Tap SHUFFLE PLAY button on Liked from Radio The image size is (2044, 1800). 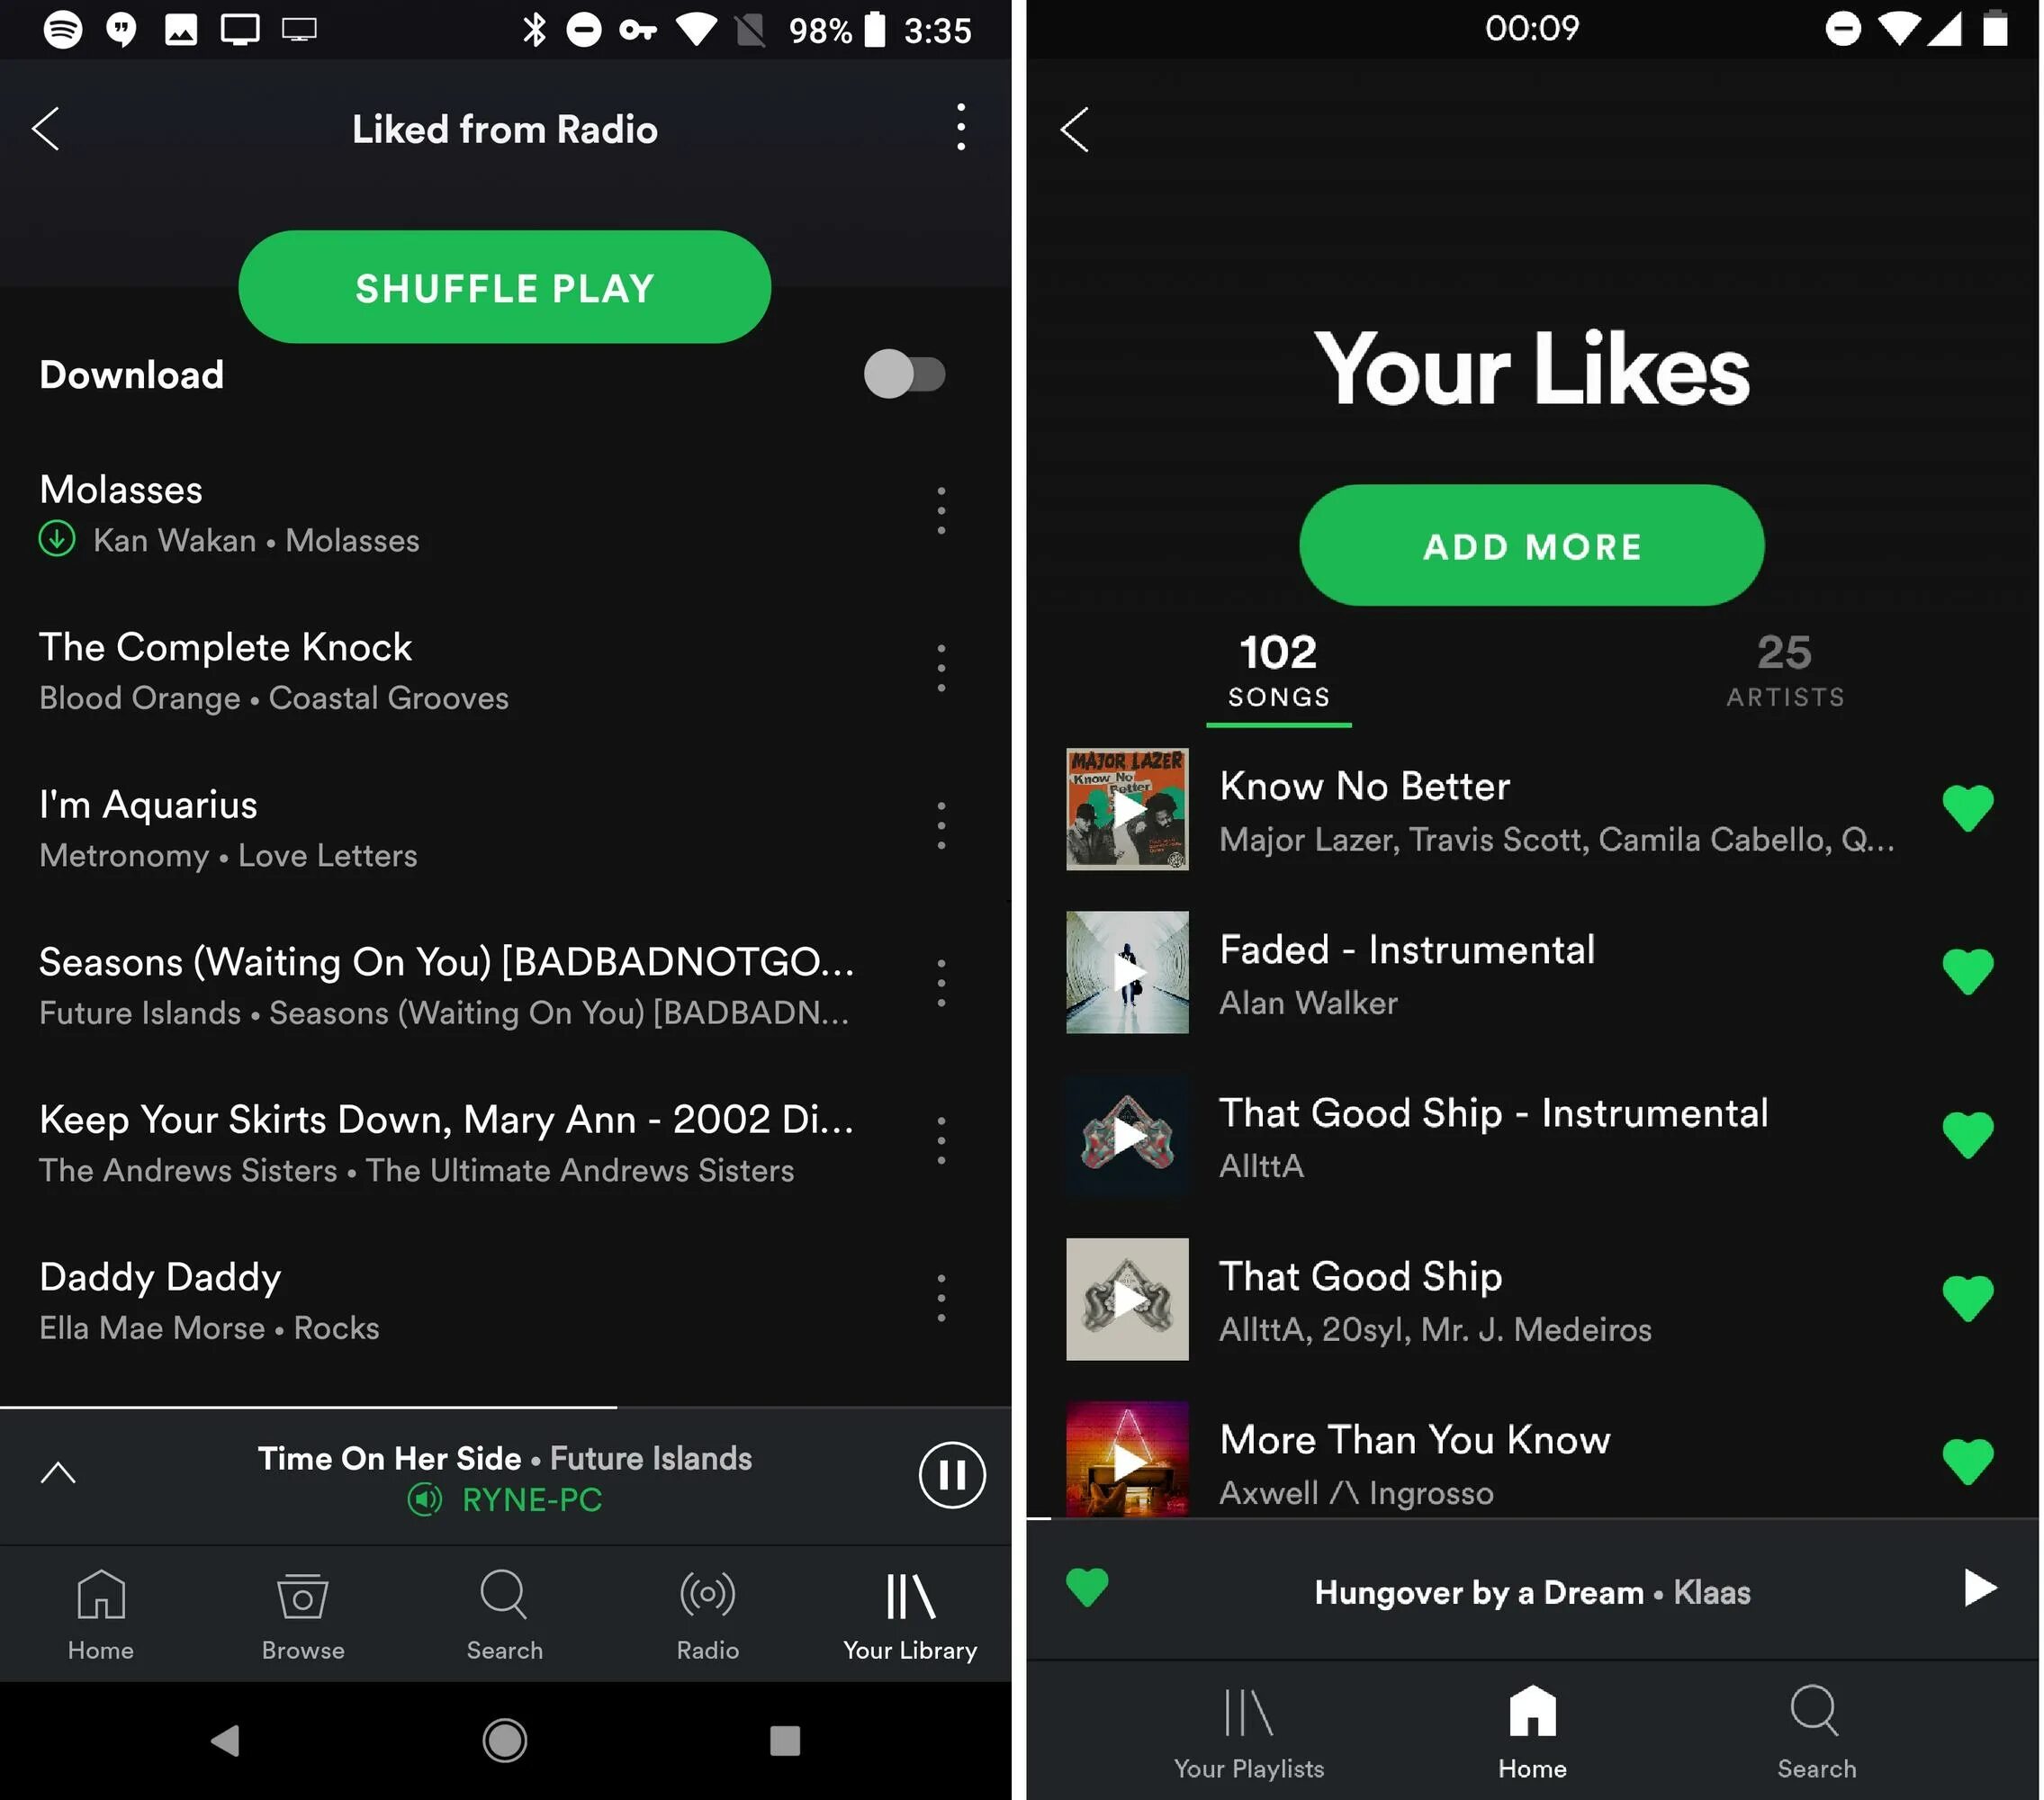point(506,287)
